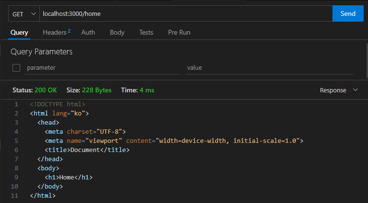Open the GET method dropdown

click(24, 14)
